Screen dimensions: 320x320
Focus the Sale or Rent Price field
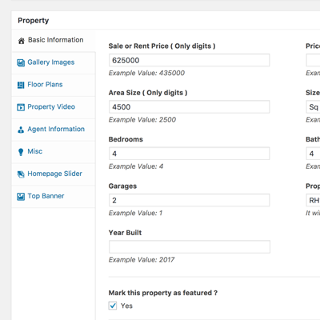[190, 60]
